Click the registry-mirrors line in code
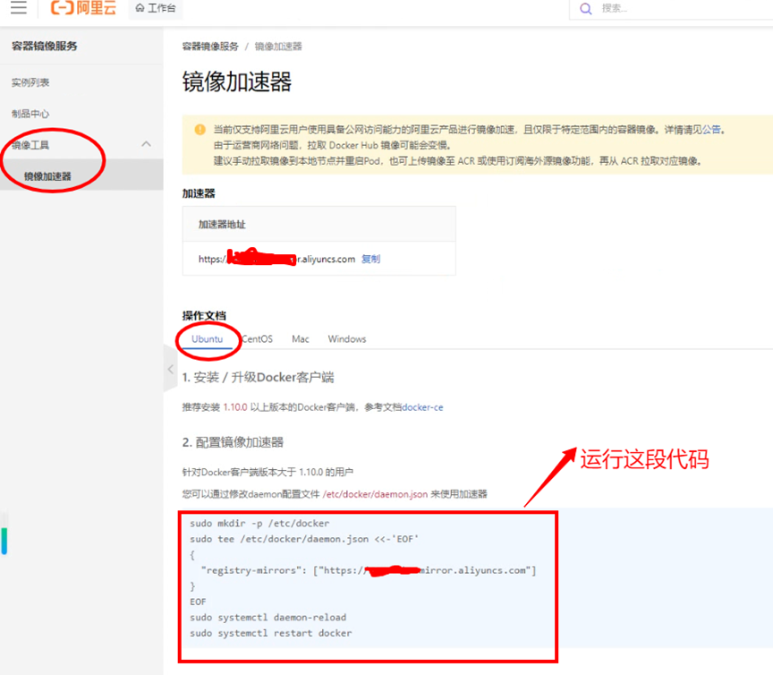Image resolution: width=773 pixels, height=675 pixels. [x=369, y=570]
